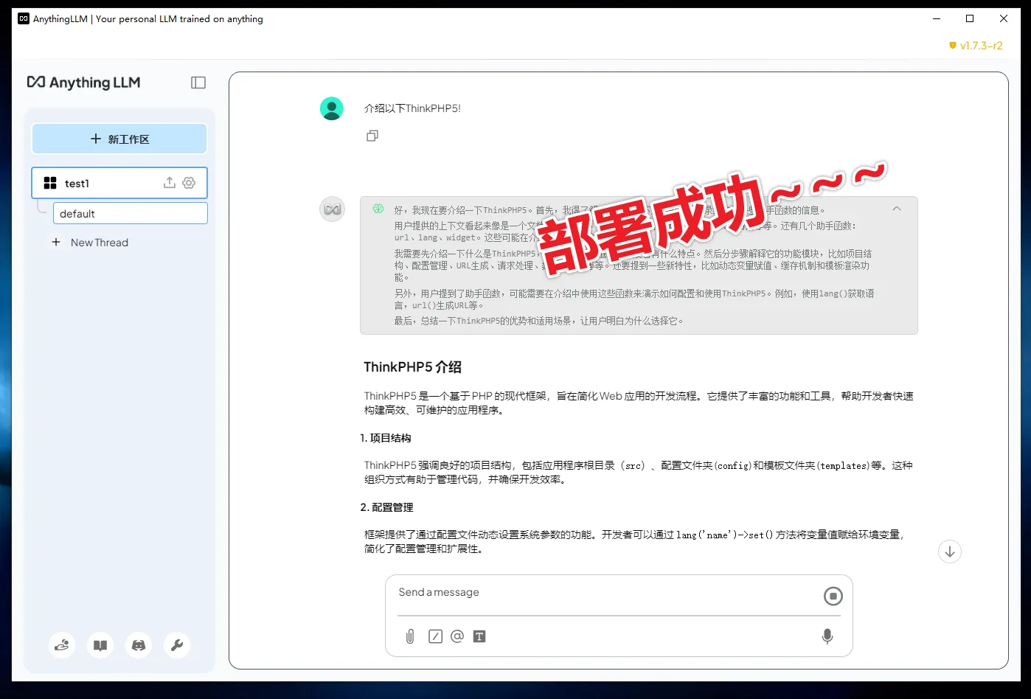1031x699 pixels.
Task: Stop the response generation
Action: coord(833,597)
